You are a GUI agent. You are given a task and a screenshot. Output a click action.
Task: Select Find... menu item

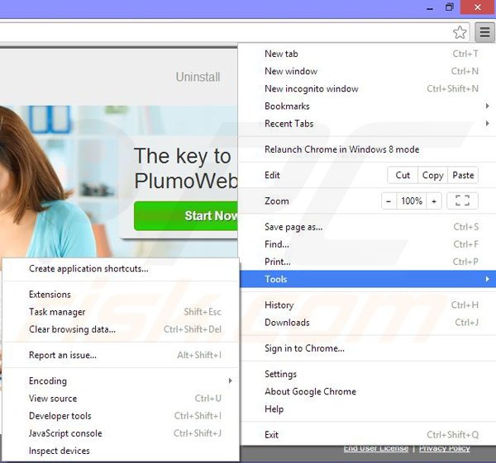point(368,244)
